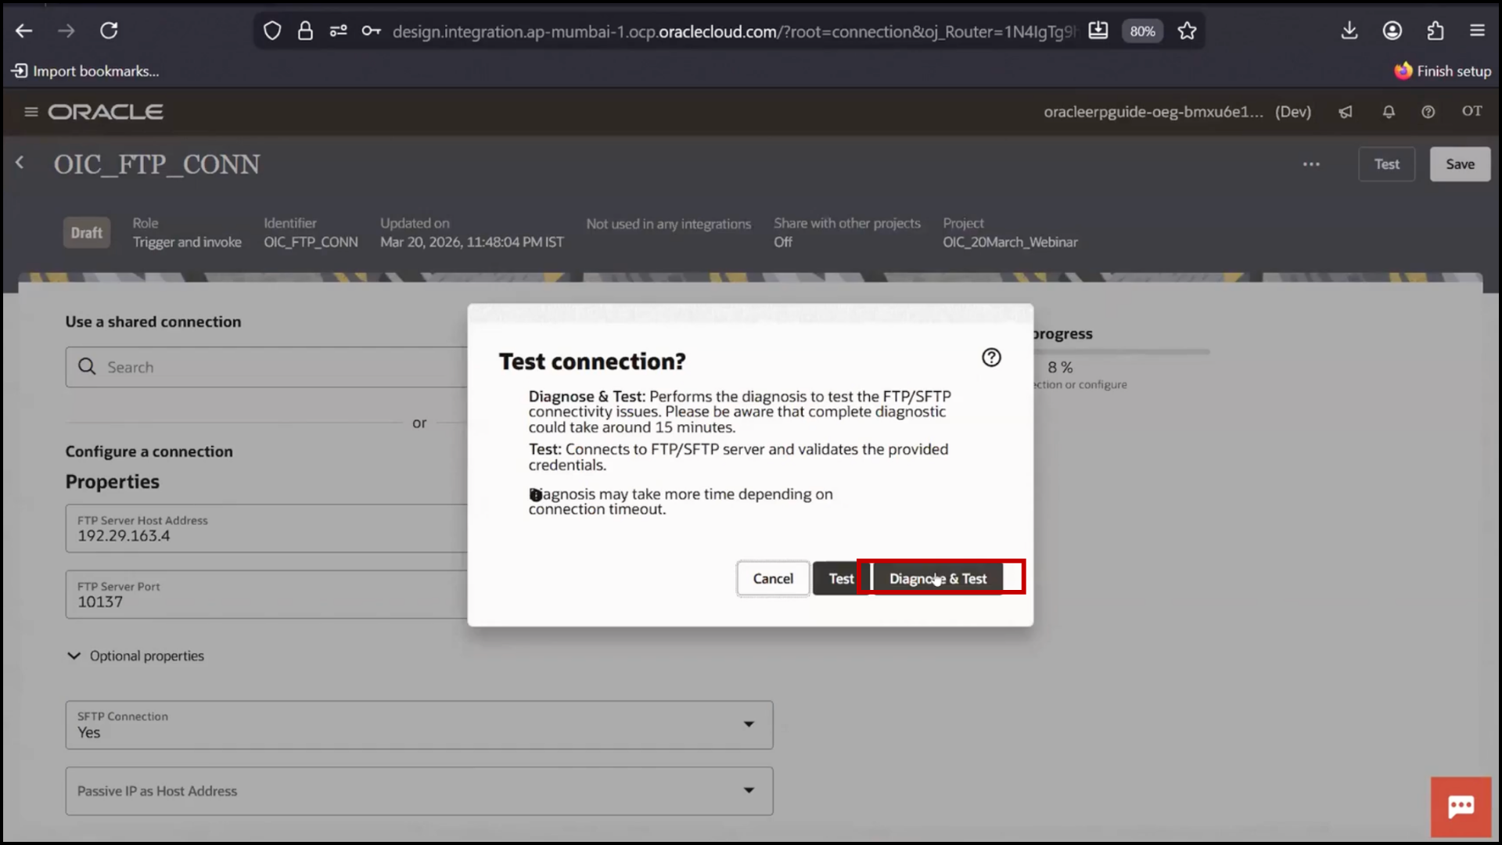1502x845 pixels.
Task: Go back using the arrow beside OIC_FTP_CONN
Action: click(x=20, y=163)
